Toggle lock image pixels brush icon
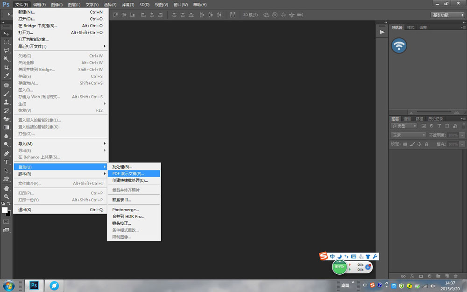467x292 pixels. coord(412,144)
